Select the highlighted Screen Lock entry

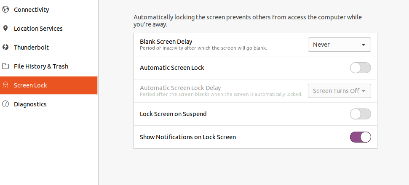[49, 85]
